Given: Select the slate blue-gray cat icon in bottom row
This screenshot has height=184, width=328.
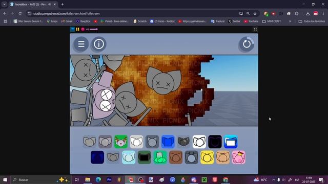Looking at the screenshot, I should [191, 157].
